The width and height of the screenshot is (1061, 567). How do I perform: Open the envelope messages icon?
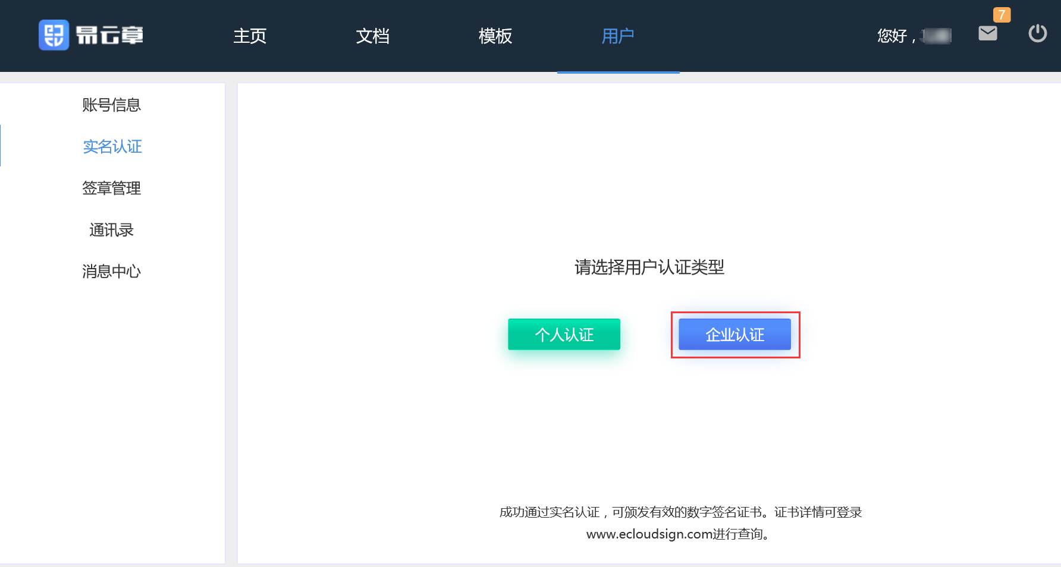click(987, 34)
